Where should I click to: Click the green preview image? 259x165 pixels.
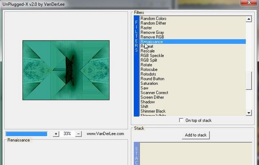click(66, 70)
